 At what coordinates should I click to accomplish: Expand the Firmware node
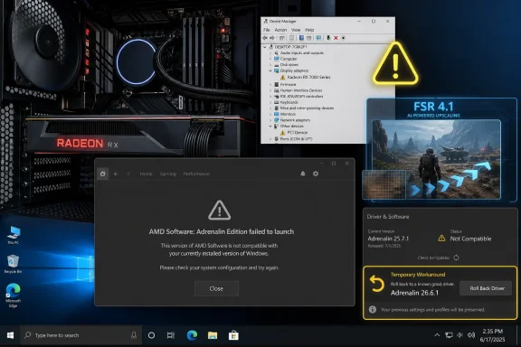pyautogui.click(x=270, y=84)
